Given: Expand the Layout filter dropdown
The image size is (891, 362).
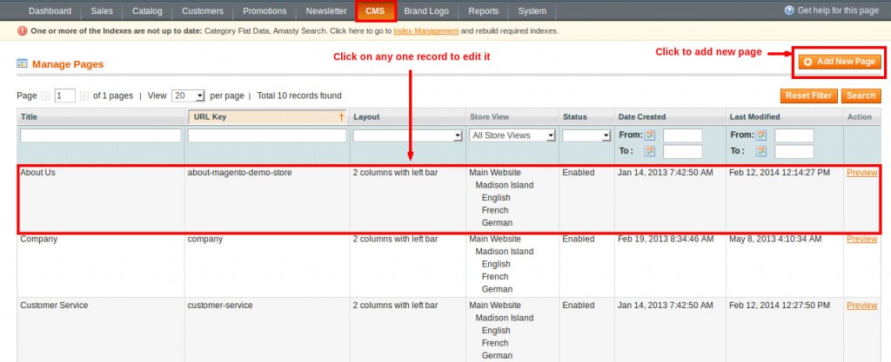Looking at the screenshot, I should click(x=458, y=136).
